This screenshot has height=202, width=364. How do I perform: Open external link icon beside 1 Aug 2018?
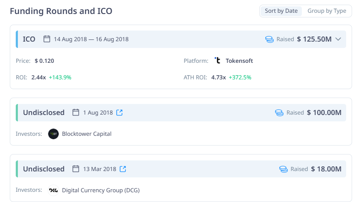tap(119, 112)
